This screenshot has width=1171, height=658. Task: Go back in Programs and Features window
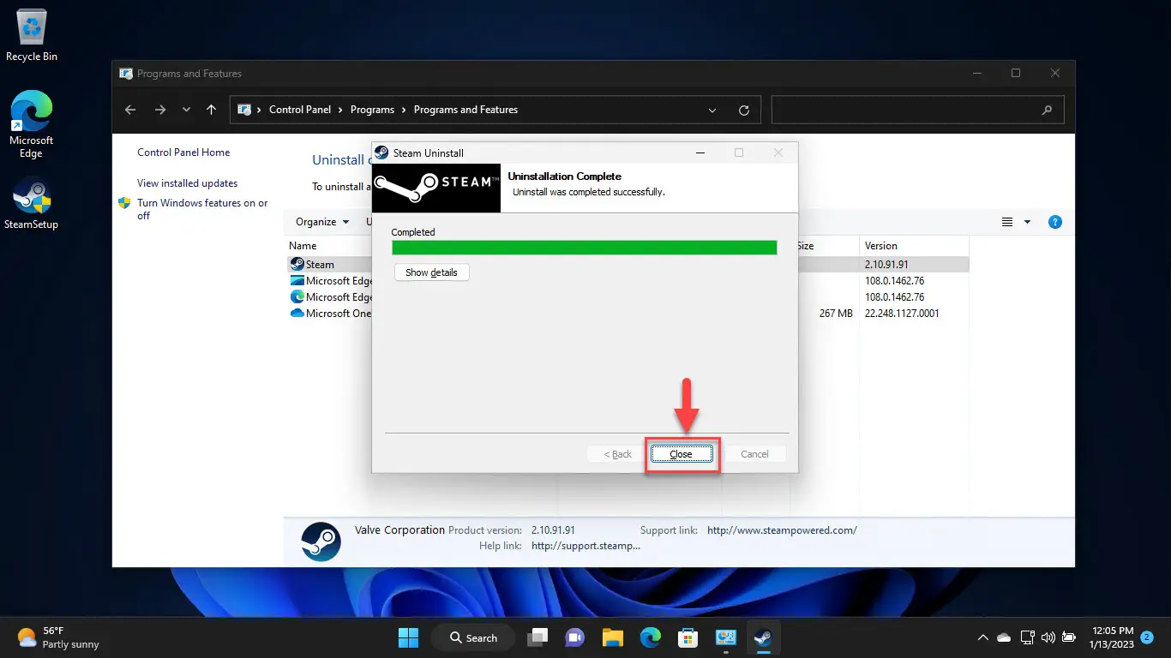coord(130,110)
